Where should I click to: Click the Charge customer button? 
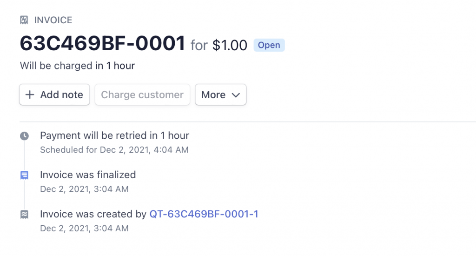142,95
